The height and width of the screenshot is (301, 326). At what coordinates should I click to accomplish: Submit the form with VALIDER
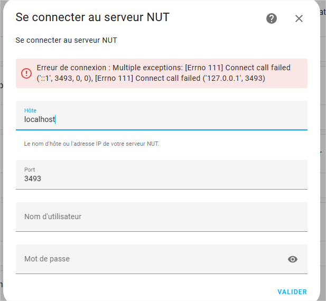point(292,292)
